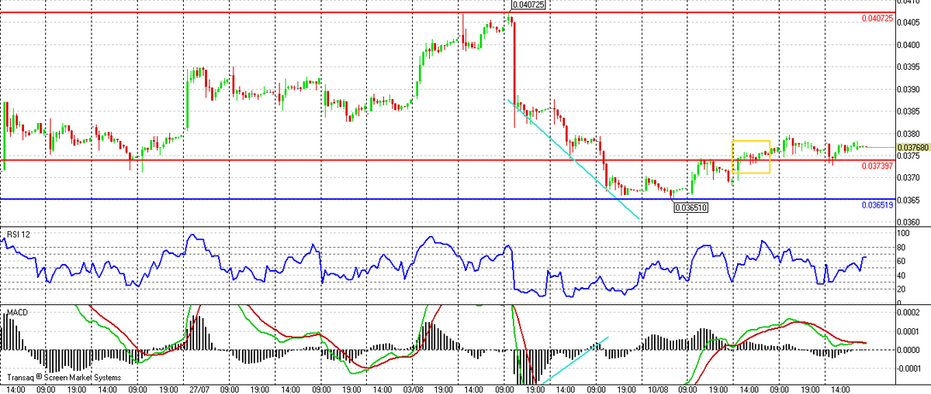
Task: Click the RSI scale value 60
Action: (x=902, y=262)
